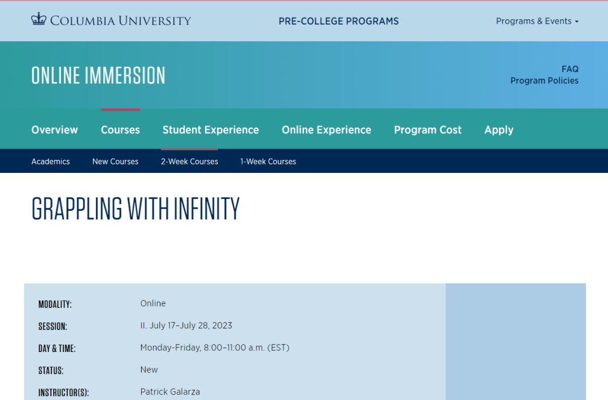This screenshot has width=608, height=400.
Task: Go to Pre-College Programs page
Action: point(338,21)
